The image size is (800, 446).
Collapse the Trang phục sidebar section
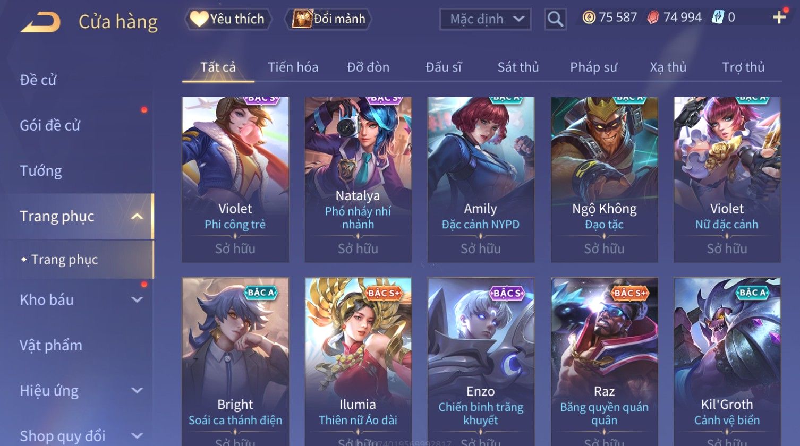[x=137, y=217]
